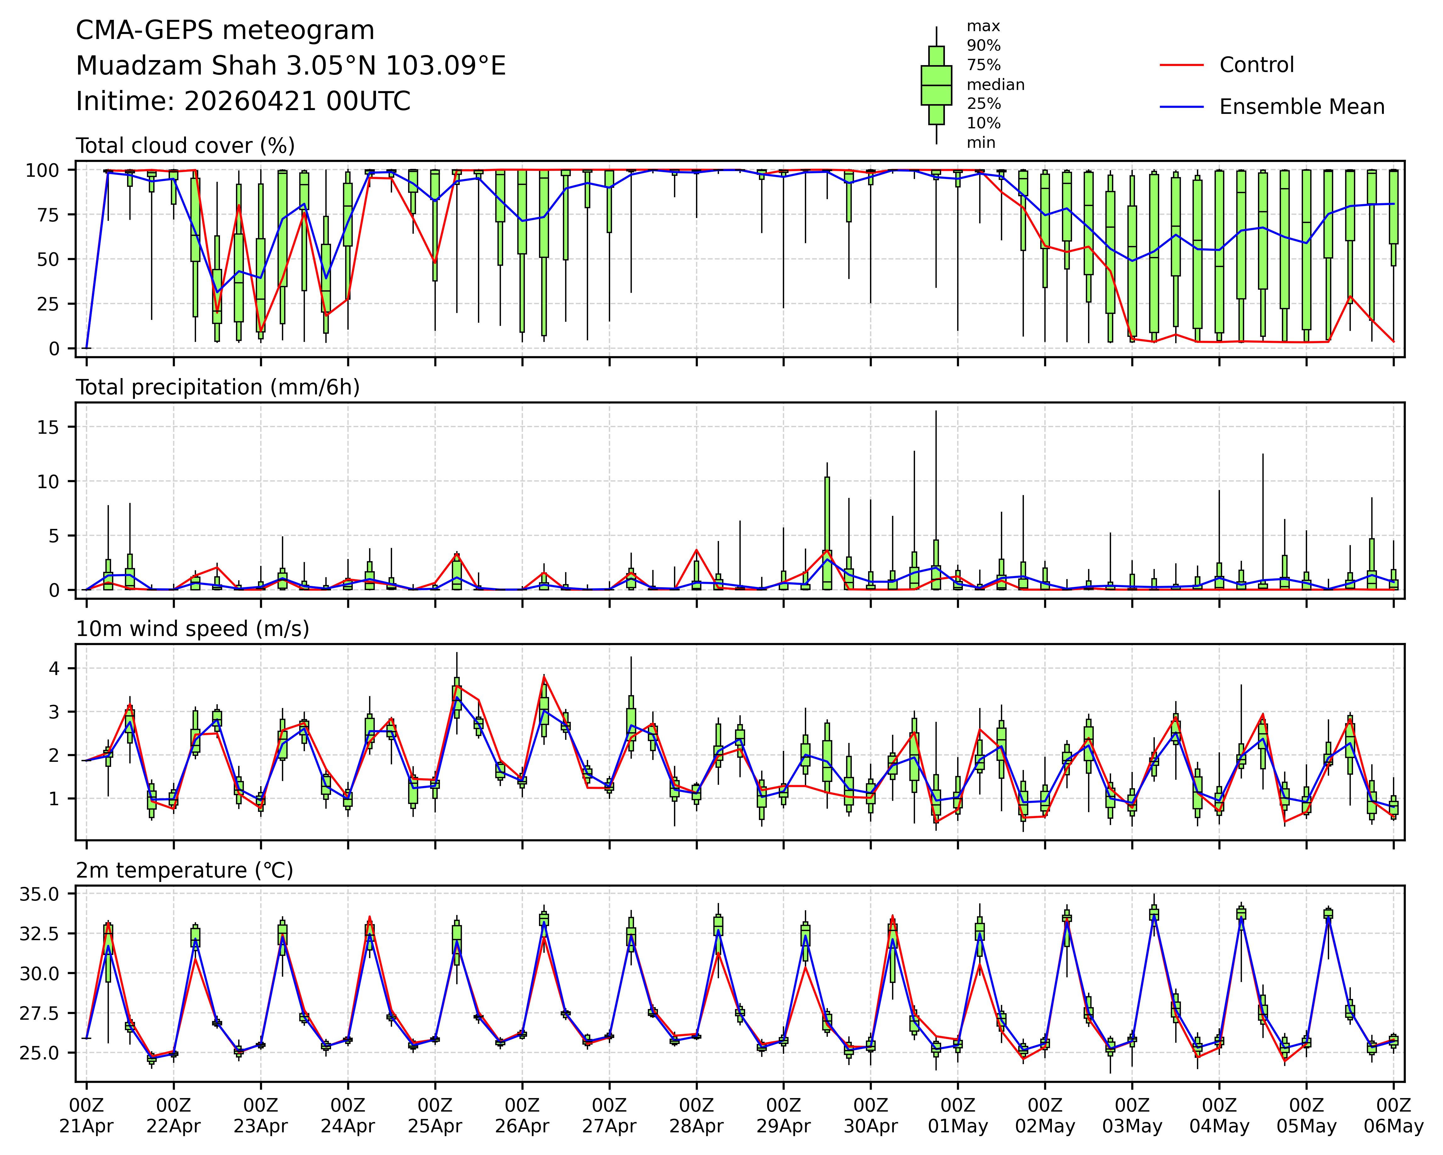The height and width of the screenshot is (1155, 1443).
Task: Click the Total precipitation panel title
Action: tap(217, 388)
